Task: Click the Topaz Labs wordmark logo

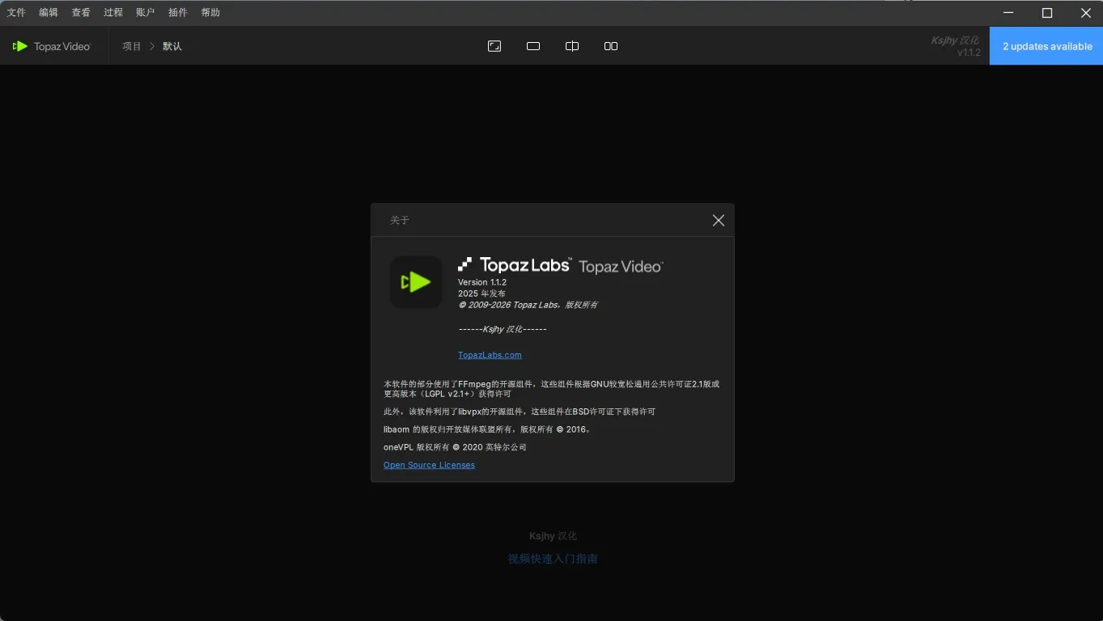Action: (x=515, y=264)
